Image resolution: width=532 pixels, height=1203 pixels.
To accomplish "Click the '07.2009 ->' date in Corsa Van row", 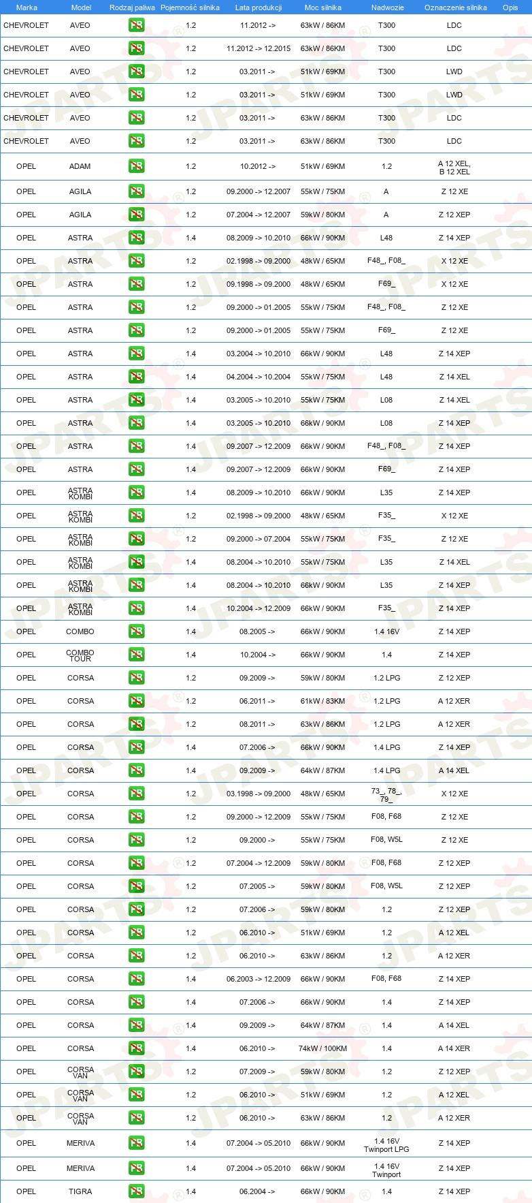I will [257, 1072].
